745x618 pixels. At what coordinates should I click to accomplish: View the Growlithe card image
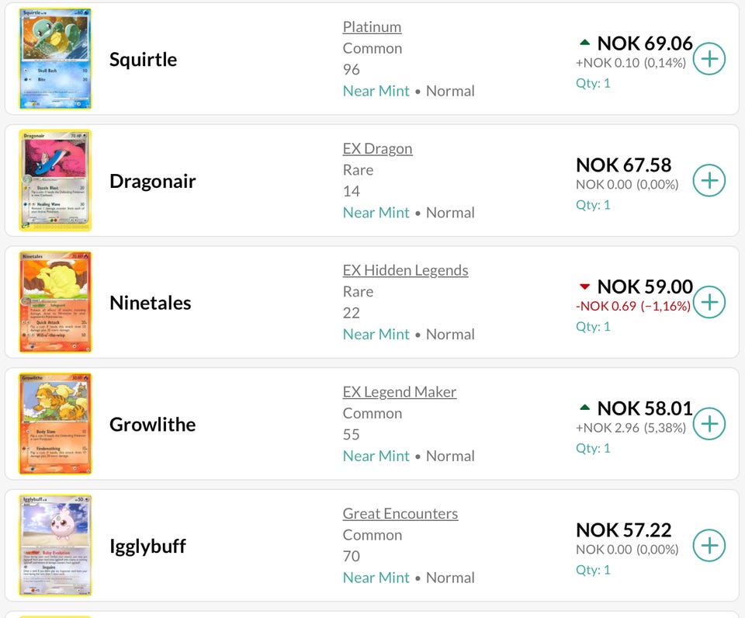pos(55,424)
